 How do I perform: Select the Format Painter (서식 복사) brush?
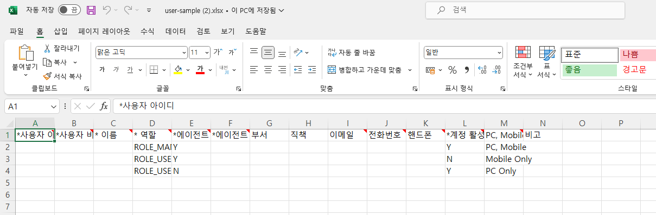47,76
